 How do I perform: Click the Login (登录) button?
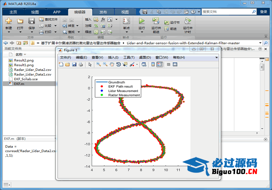pos(264,12)
